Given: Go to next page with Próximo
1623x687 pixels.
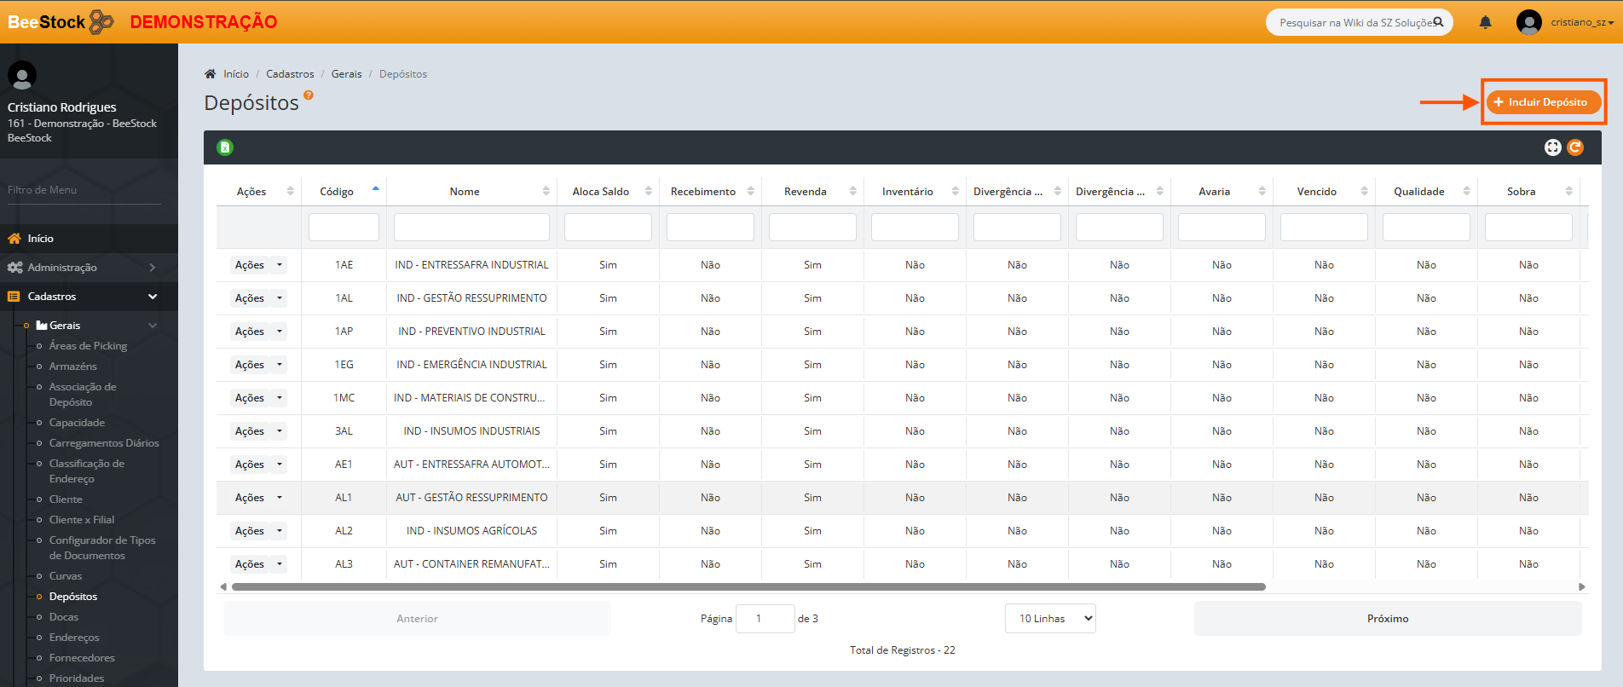Looking at the screenshot, I should tap(1387, 619).
